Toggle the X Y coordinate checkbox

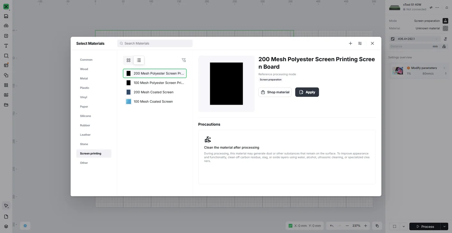pyautogui.click(x=290, y=226)
